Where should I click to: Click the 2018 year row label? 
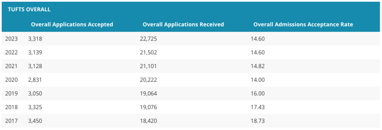11,107
